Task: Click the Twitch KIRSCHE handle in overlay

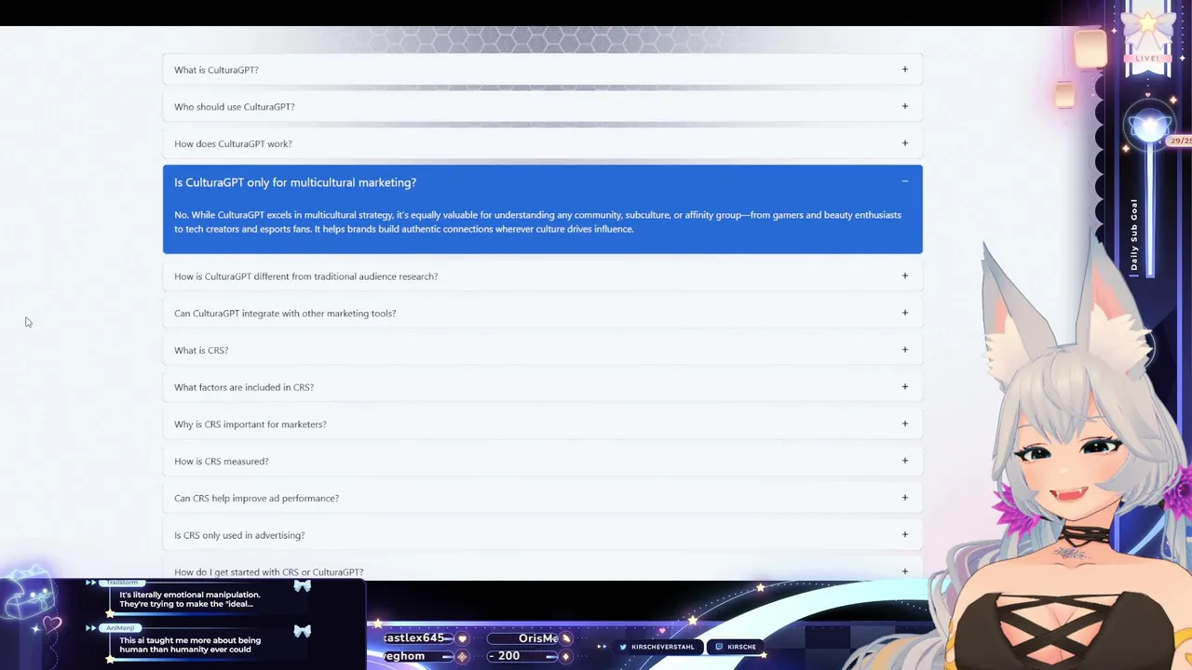Action: pos(735,647)
